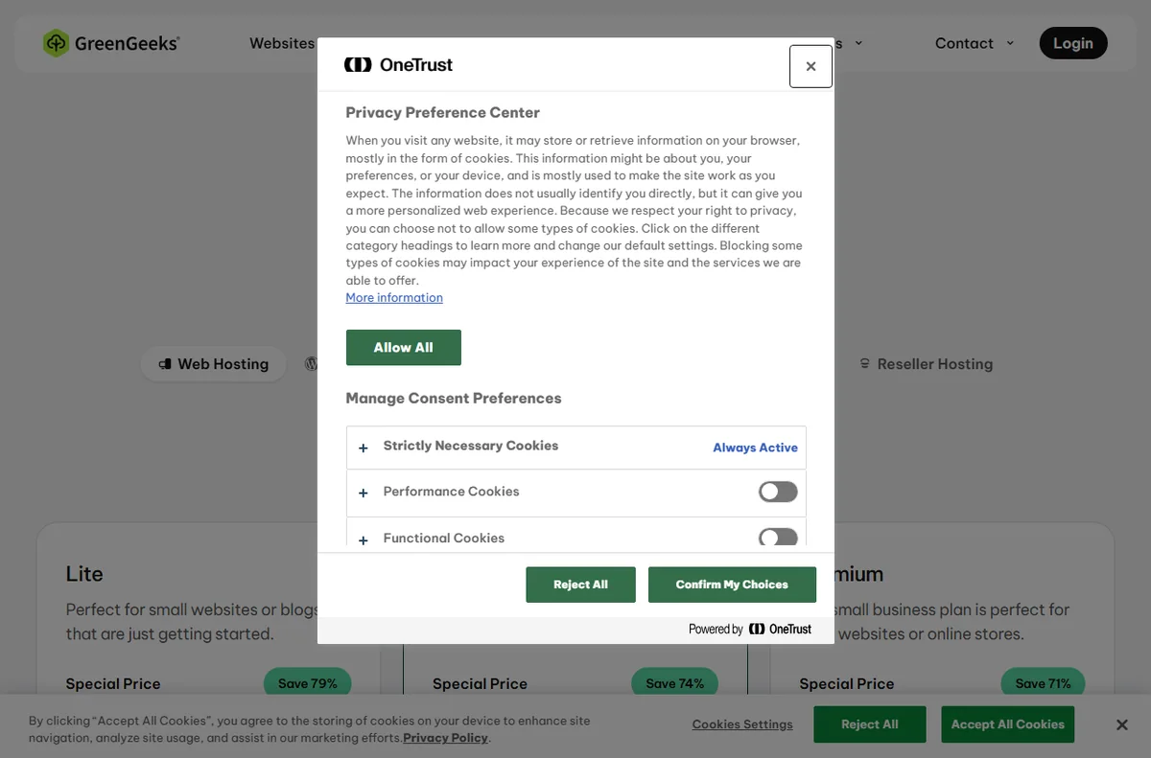Expand the Functional Cookies section
This screenshot has width=1151, height=758.
[364, 540]
